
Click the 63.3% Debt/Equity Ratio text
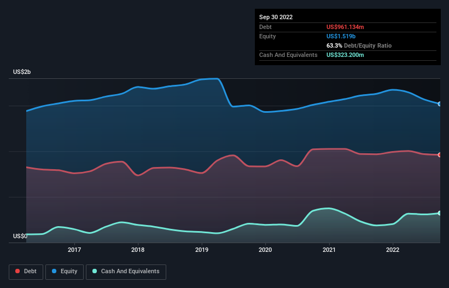359,45
